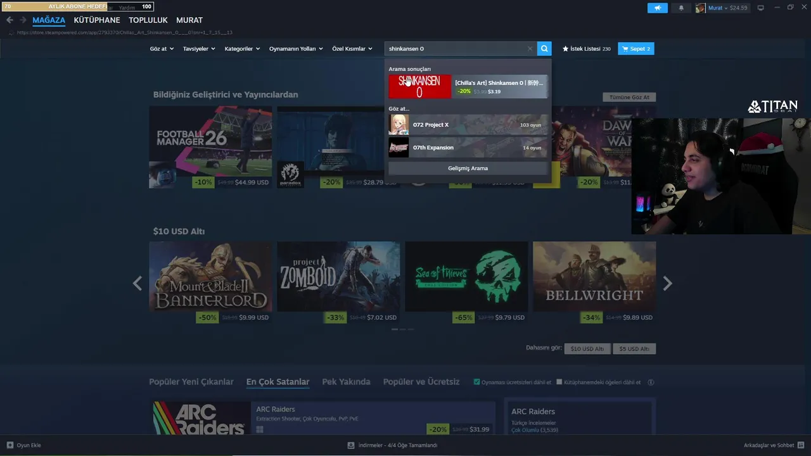
Task: Open the ARC Raiders list entry
Action: tap(323, 418)
